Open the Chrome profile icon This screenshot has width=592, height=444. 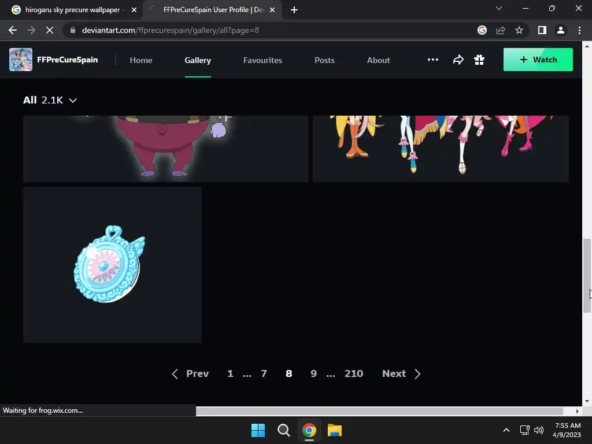click(x=561, y=30)
